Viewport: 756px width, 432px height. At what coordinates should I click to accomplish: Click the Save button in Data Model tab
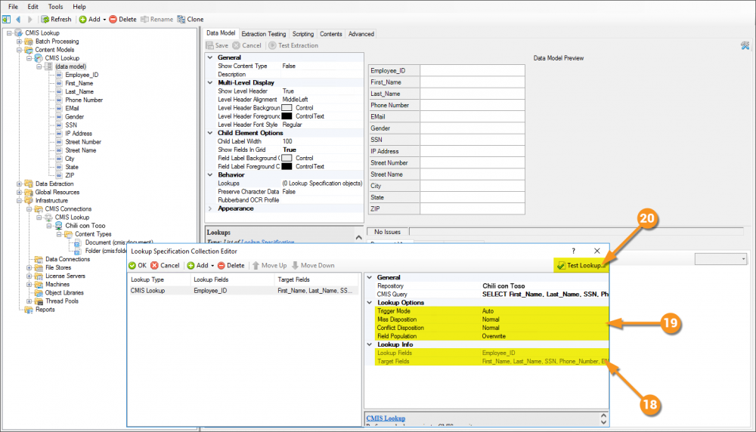[x=218, y=45]
